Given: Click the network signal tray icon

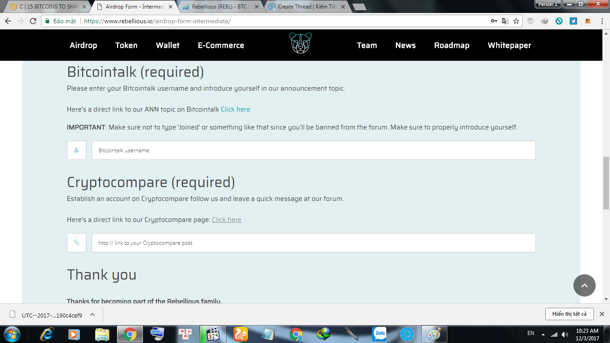Looking at the screenshot, I should tap(554, 334).
